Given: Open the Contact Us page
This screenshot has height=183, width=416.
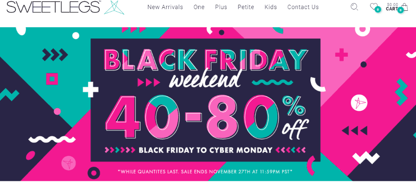Looking at the screenshot, I should tap(303, 7).
